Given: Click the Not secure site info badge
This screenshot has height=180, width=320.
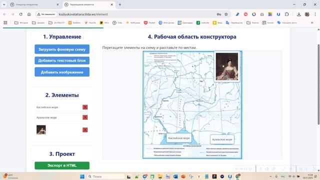Looking at the screenshot, I should [x=46, y=14].
